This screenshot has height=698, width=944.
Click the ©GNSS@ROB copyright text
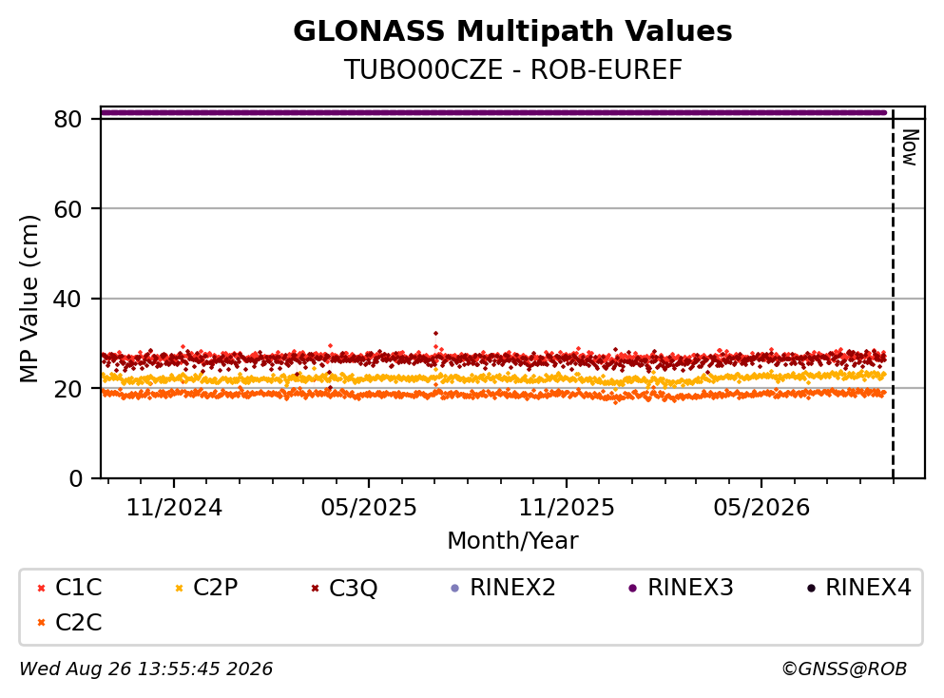tap(844, 669)
